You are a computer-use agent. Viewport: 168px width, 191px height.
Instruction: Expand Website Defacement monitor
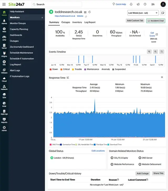tap(140, 164)
